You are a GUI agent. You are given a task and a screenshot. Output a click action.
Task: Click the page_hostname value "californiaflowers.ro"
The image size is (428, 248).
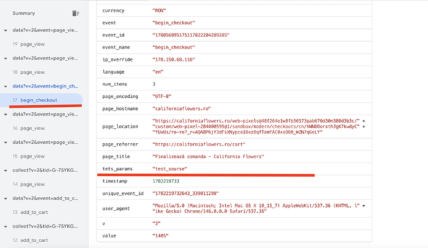point(182,108)
